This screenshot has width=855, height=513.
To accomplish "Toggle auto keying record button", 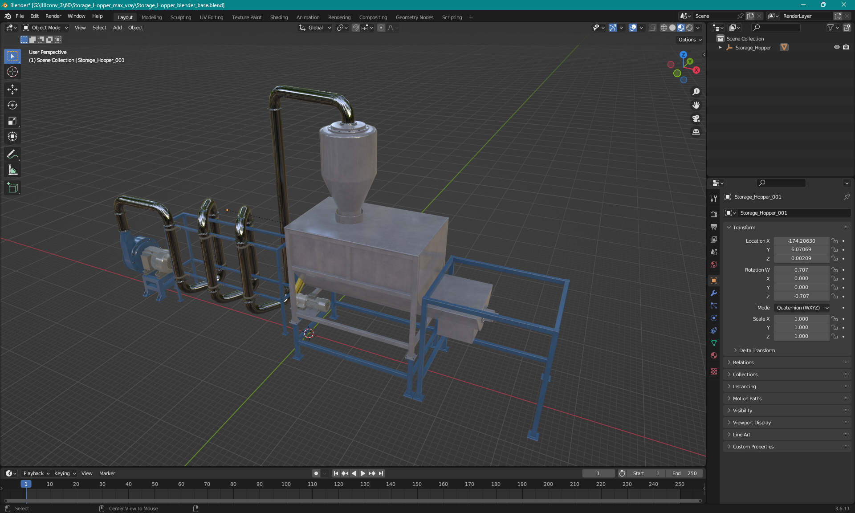I will pyautogui.click(x=316, y=473).
